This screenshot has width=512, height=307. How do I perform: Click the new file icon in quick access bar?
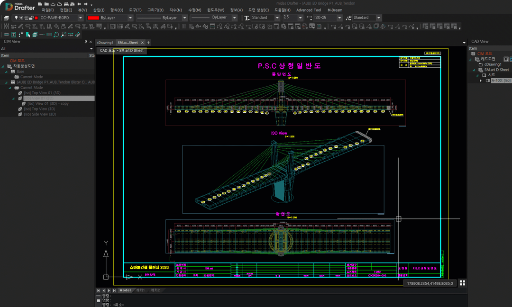coord(40,4)
